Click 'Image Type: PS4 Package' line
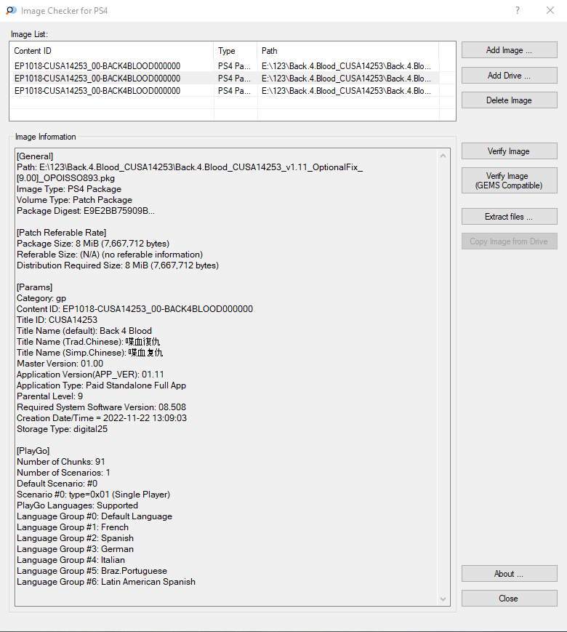The height and width of the screenshot is (632, 567). click(x=69, y=189)
